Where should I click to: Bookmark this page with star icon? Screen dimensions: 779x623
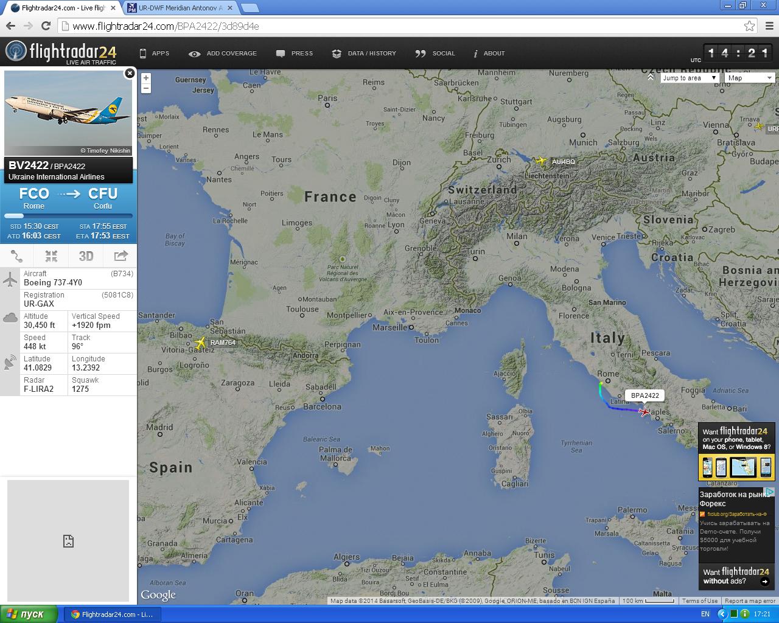point(749,26)
